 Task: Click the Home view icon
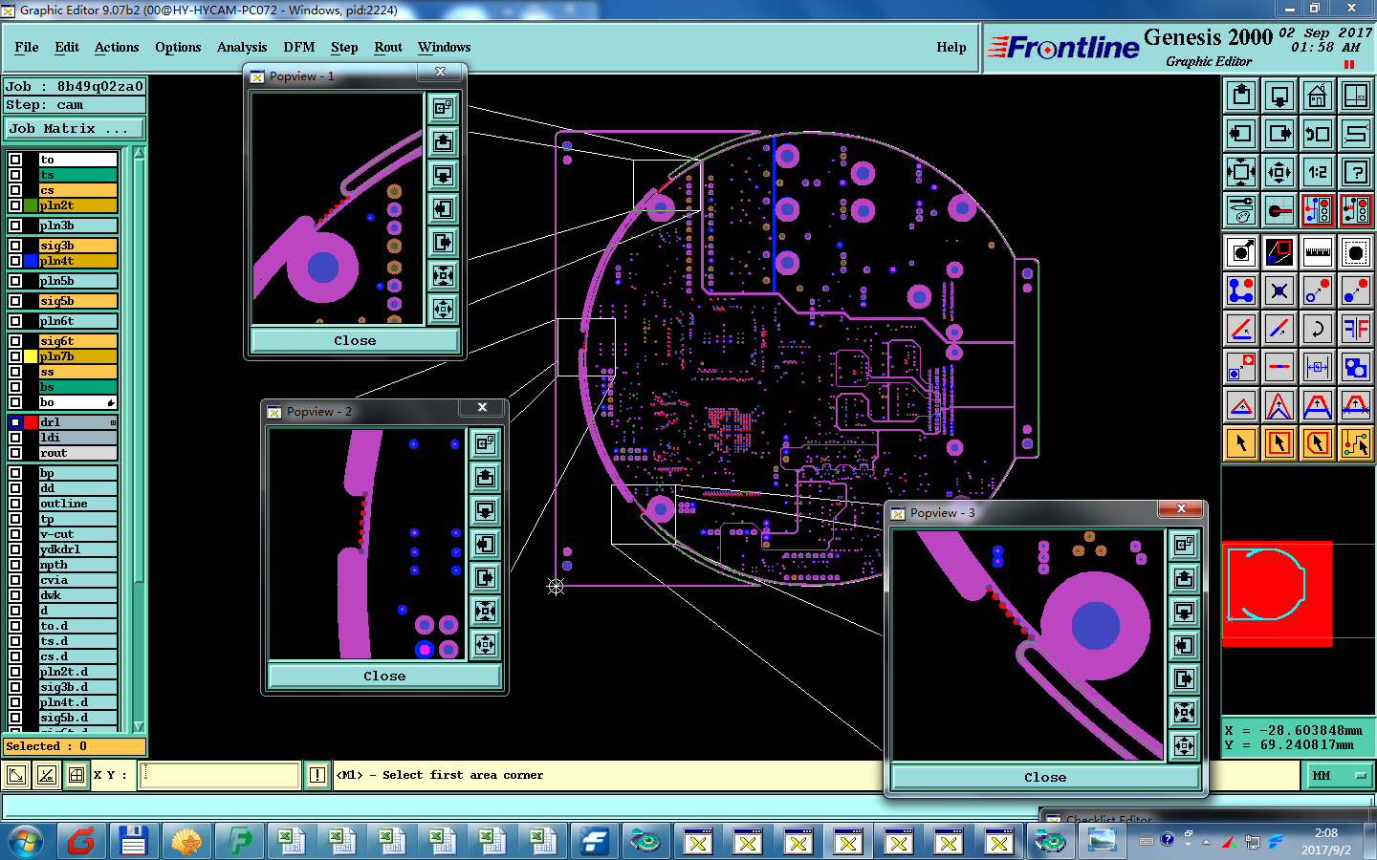(x=1318, y=96)
